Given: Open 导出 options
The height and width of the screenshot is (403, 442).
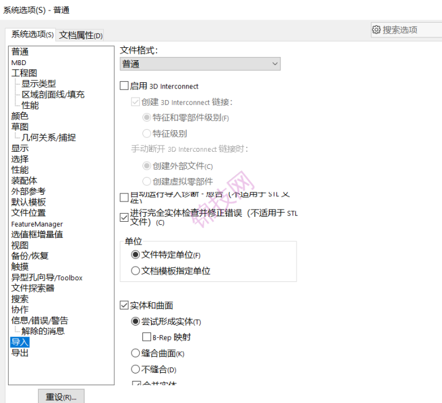Looking at the screenshot, I should click(x=20, y=353).
